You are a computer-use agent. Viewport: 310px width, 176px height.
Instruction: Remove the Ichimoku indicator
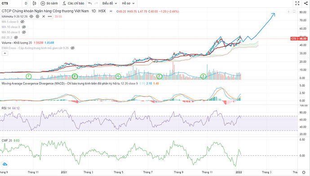click(x=44, y=17)
